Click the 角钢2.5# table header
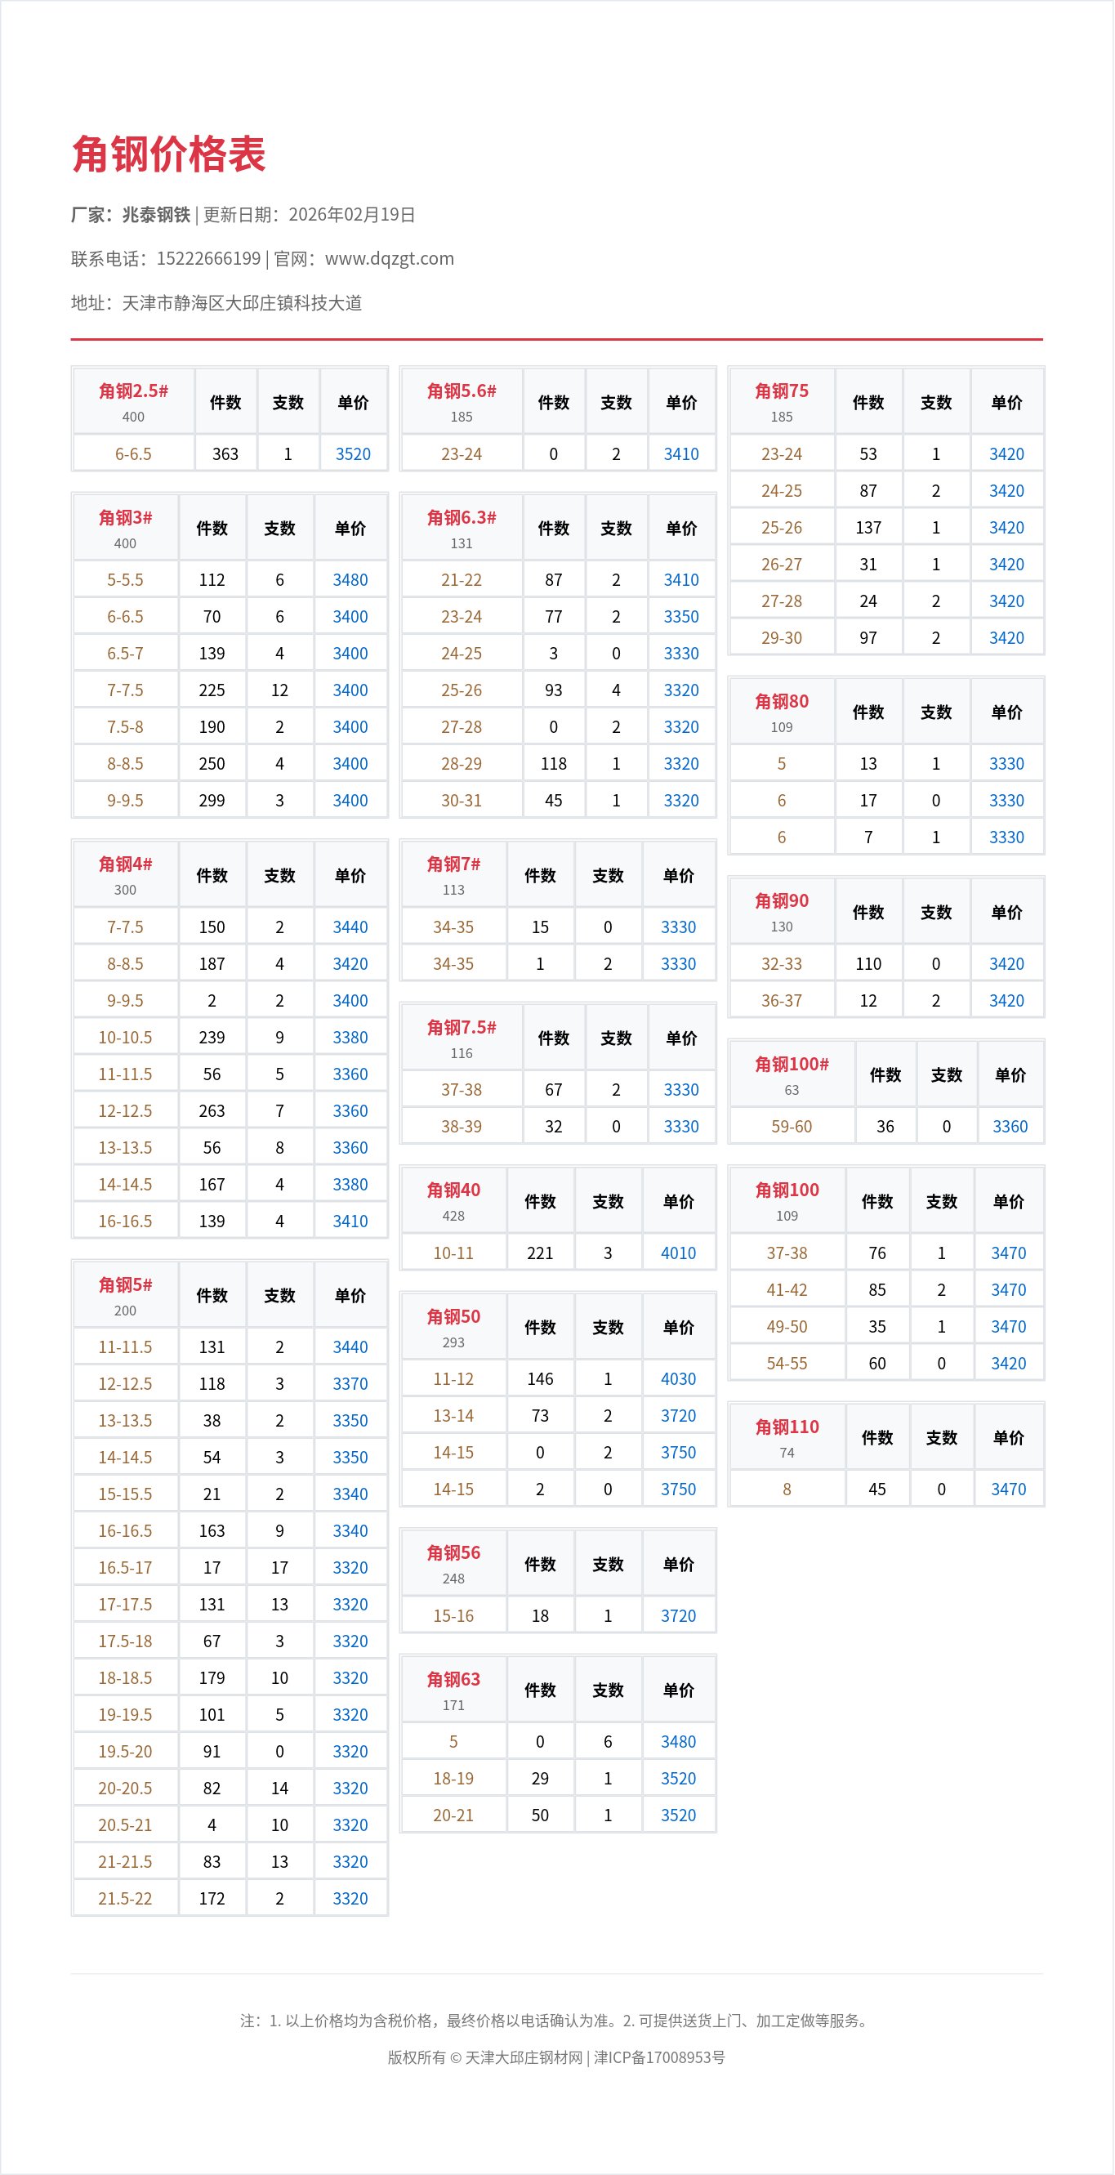 [x=133, y=402]
